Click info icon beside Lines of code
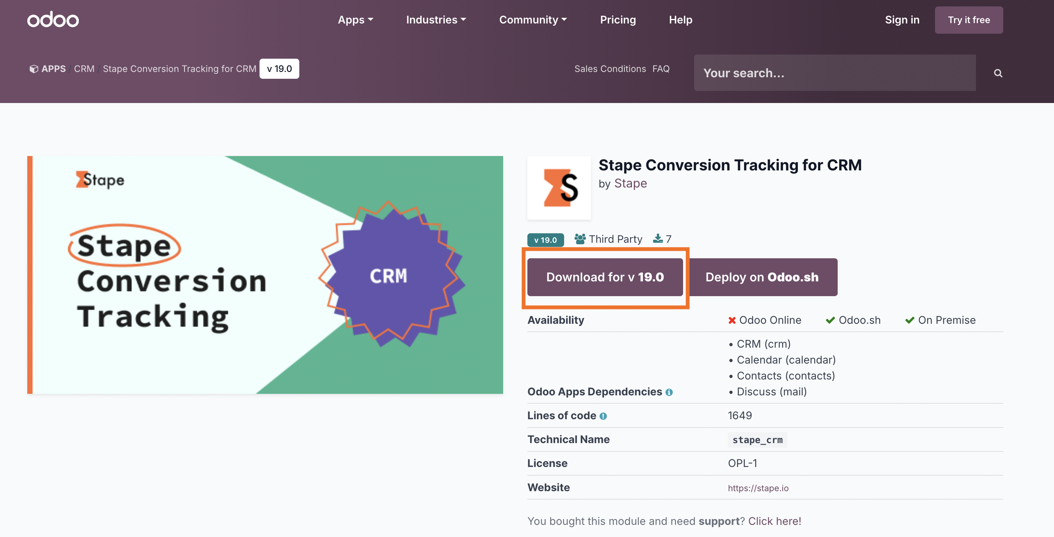This screenshot has width=1054, height=537. point(603,416)
